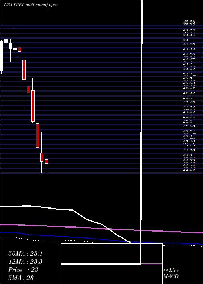The image size is (203, 284).
Task: Click the 22.08 bottom price label
Action: (189, 170)
